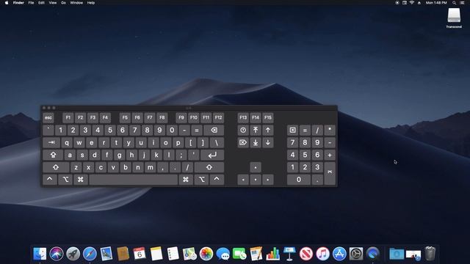Click the left command key
The height and width of the screenshot is (264, 470).
(81, 180)
